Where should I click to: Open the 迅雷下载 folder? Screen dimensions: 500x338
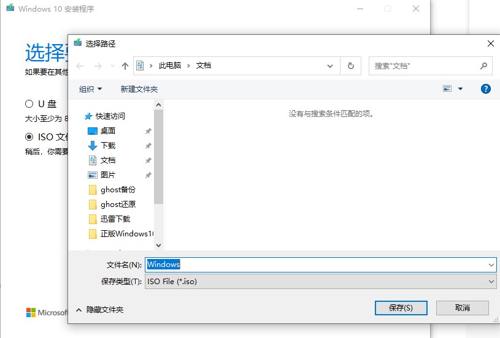pos(115,219)
